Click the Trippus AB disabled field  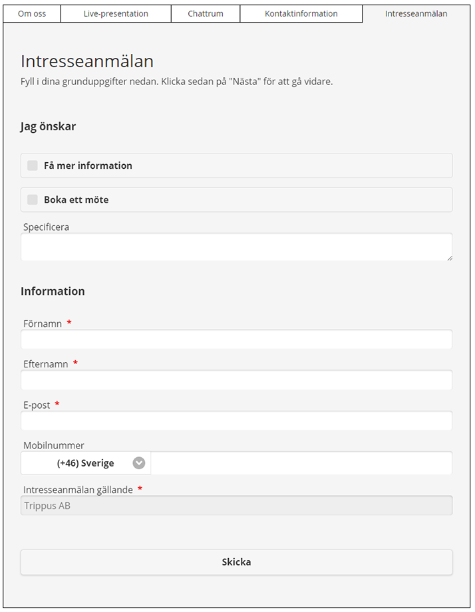click(x=236, y=506)
